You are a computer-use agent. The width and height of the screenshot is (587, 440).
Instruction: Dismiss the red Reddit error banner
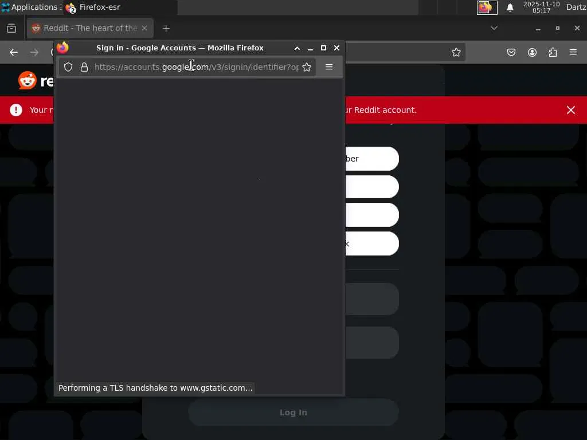point(571,110)
